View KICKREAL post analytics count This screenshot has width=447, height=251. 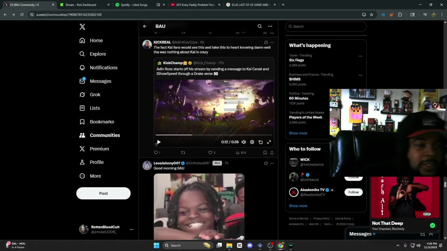tap(241, 152)
